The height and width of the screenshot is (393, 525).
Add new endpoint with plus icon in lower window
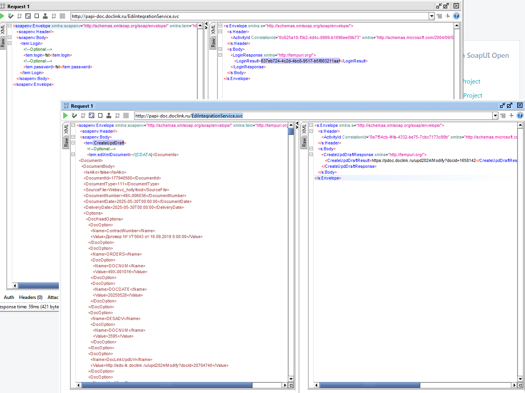coord(511,116)
